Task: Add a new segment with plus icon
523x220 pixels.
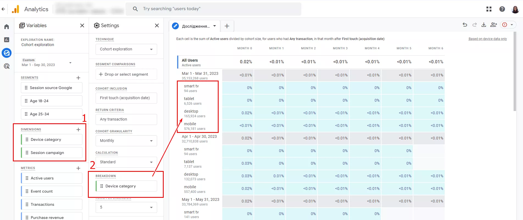Action: click(x=78, y=78)
